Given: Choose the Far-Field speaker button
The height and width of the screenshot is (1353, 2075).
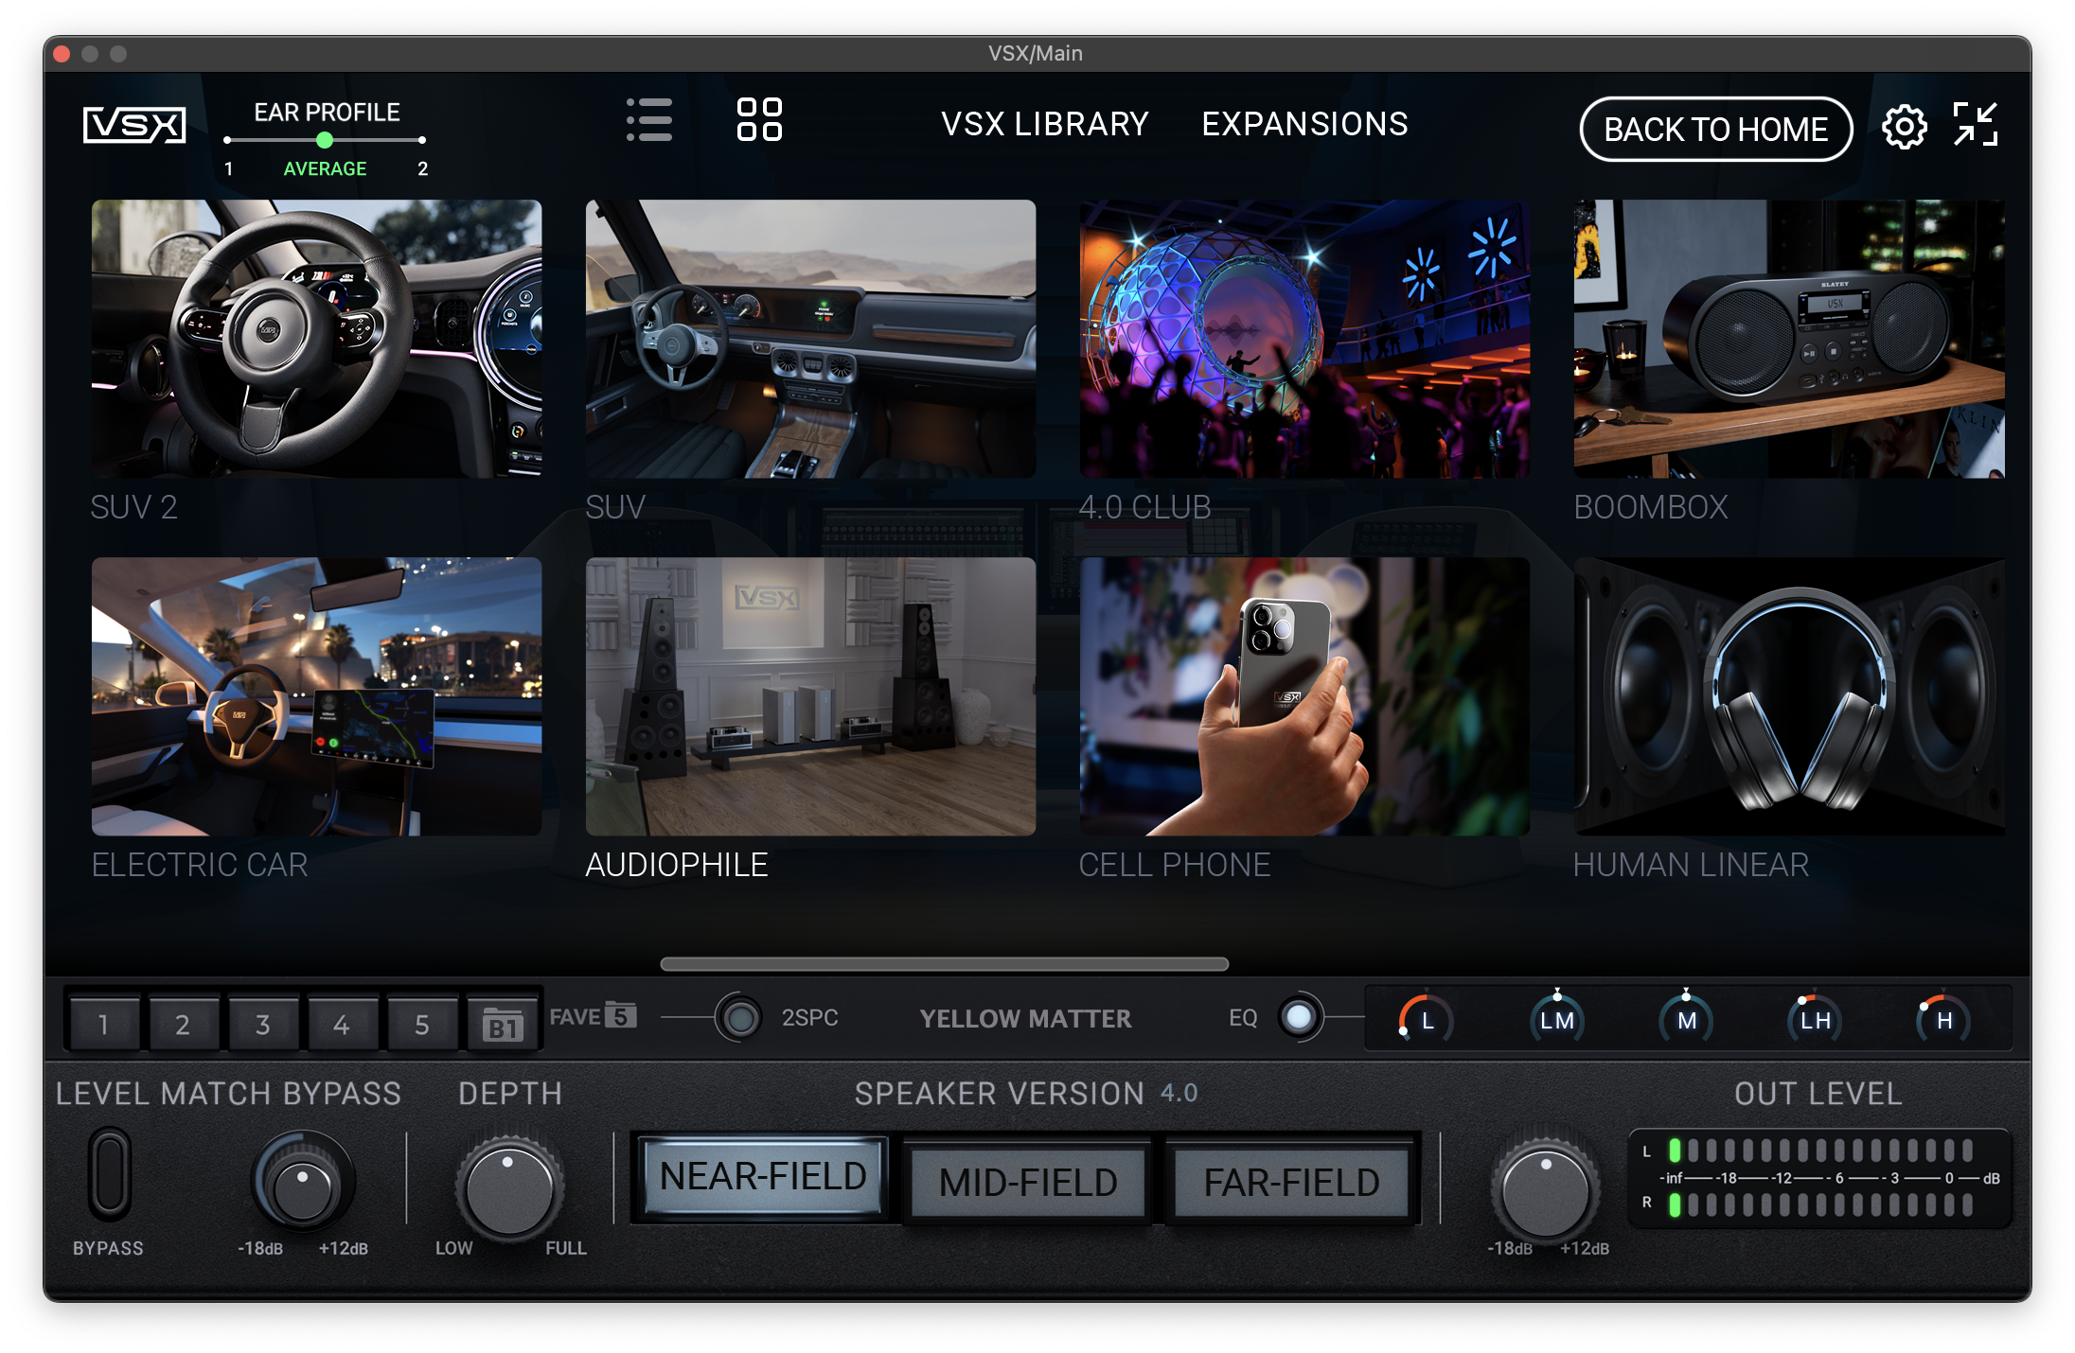Looking at the screenshot, I should tap(1291, 1182).
